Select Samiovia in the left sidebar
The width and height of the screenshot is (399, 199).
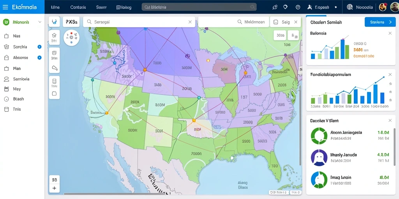tap(21, 79)
